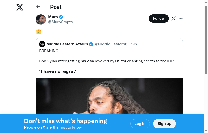Image resolution: width=208 pixels, height=133 pixels.
Task: Click the X logo icon
Action: [x=20, y=7]
